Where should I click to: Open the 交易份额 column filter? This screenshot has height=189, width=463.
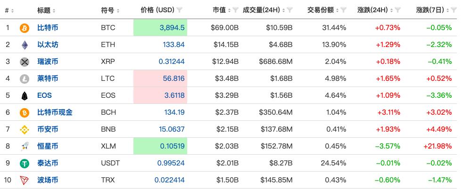tap(343, 10)
